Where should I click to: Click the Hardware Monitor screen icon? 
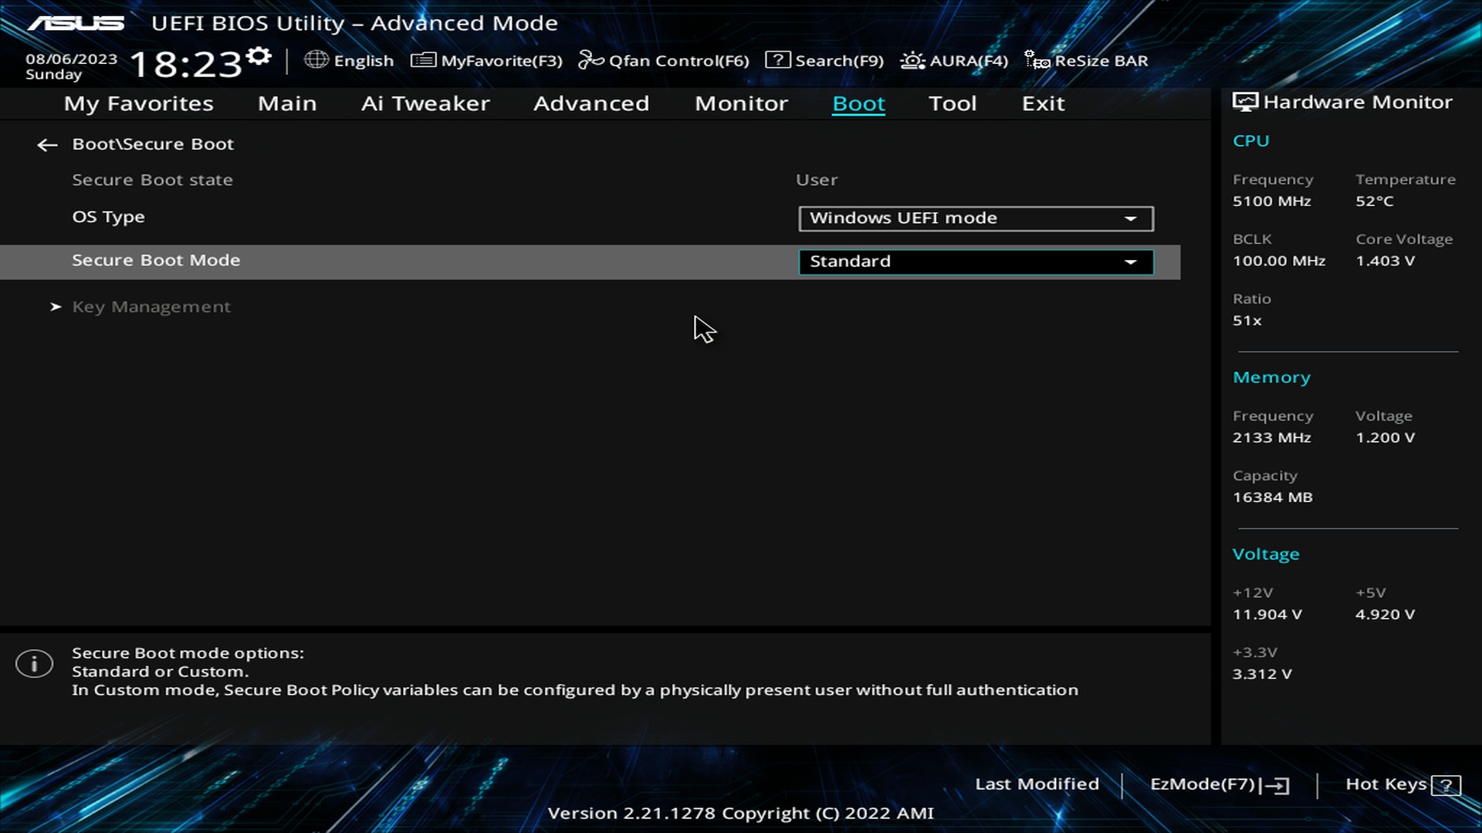1245,102
